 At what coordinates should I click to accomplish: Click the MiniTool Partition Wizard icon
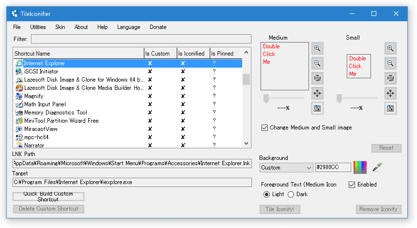19,121
